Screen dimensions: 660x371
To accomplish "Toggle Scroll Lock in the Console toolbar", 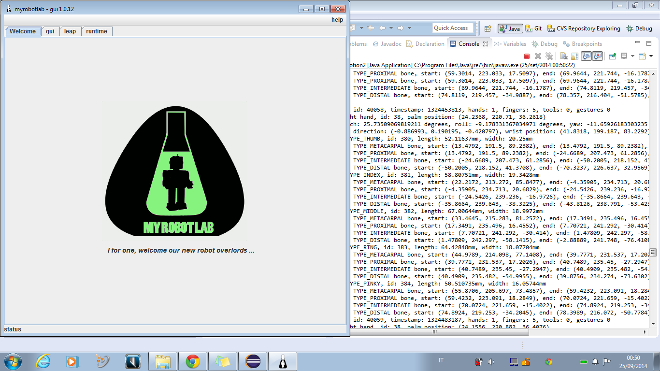I will coord(575,56).
